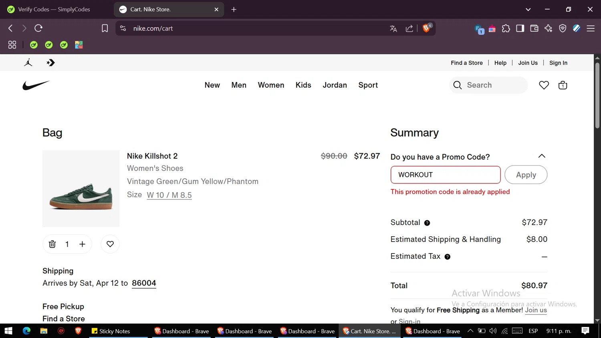Remove Nike Killshot 2 with trash icon
Screen dimensions: 601x338
pos(52,244)
